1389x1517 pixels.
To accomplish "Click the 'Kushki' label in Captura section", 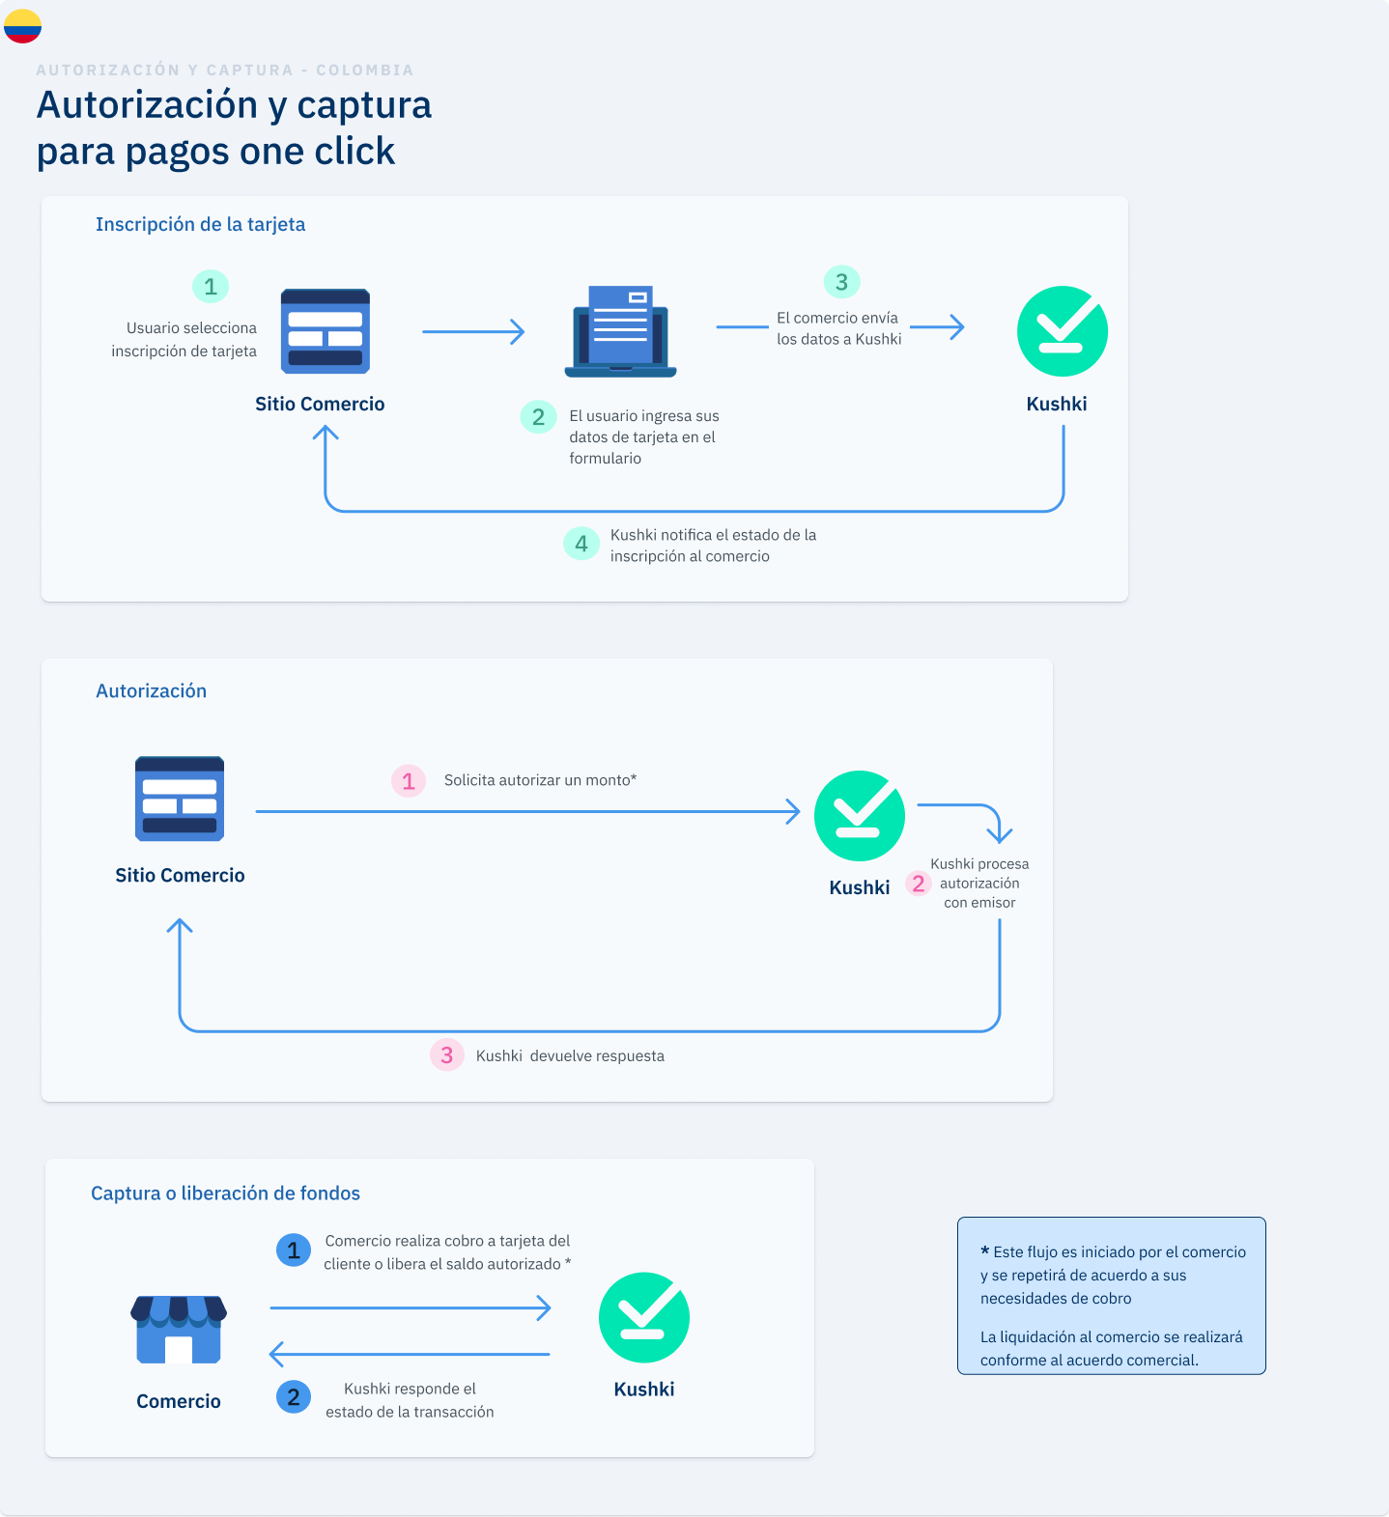I will click(644, 1390).
